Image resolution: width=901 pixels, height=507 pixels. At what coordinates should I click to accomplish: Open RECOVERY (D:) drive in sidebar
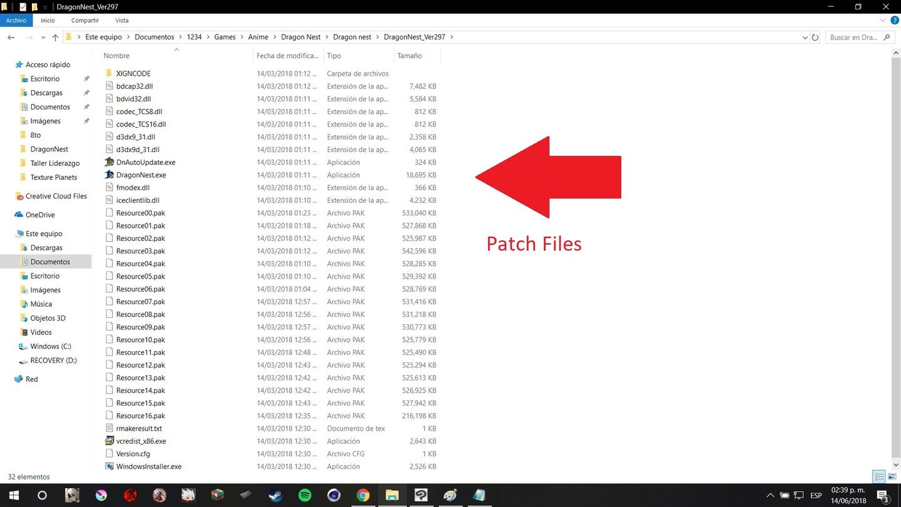[53, 361]
